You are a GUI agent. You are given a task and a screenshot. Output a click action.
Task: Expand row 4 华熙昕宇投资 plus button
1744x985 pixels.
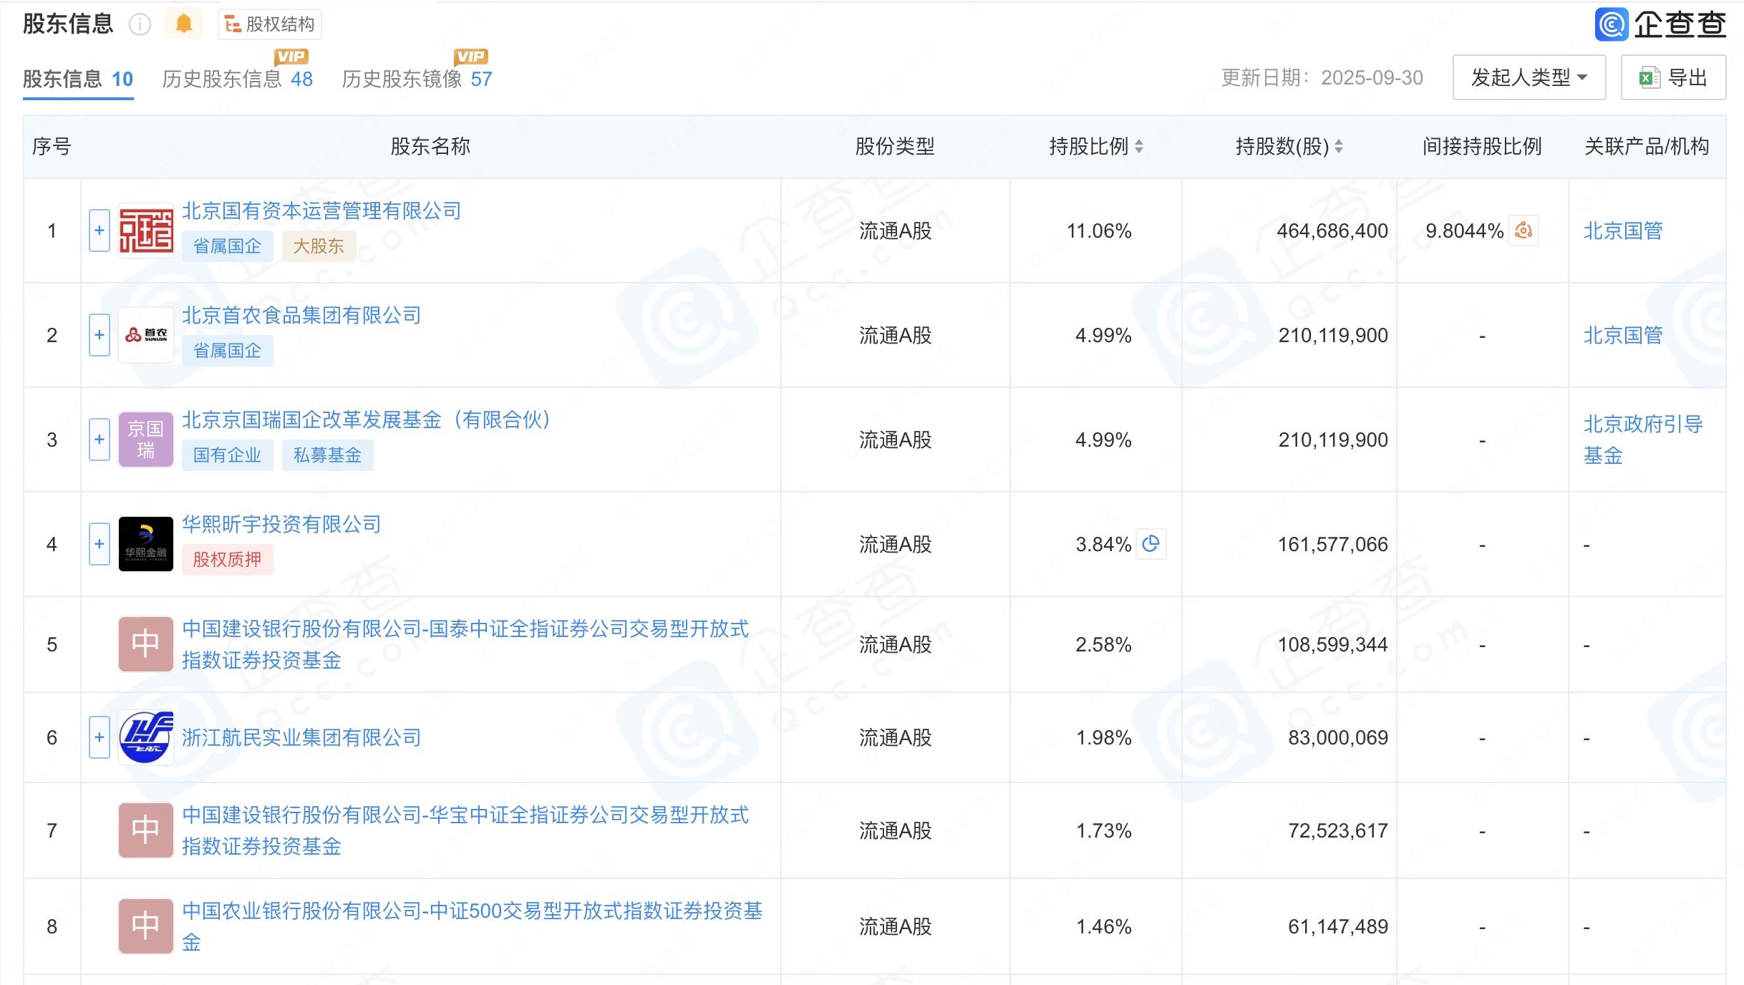point(100,544)
